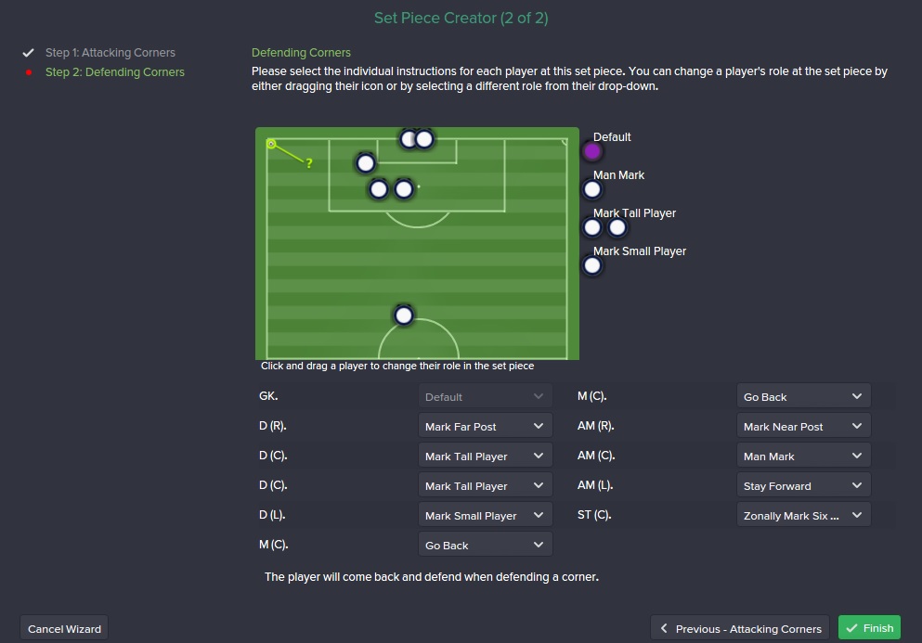The height and width of the screenshot is (643, 922).
Task: Expand the ST (C) Zonally Mark Six dropdown
Action: [x=803, y=516]
